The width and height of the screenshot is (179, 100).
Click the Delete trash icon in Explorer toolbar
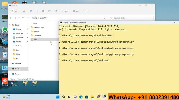(56, 11)
